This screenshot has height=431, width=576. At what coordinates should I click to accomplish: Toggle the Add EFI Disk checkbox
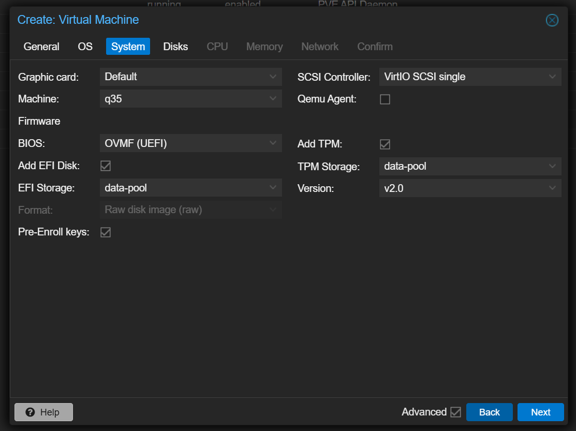click(106, 166)
